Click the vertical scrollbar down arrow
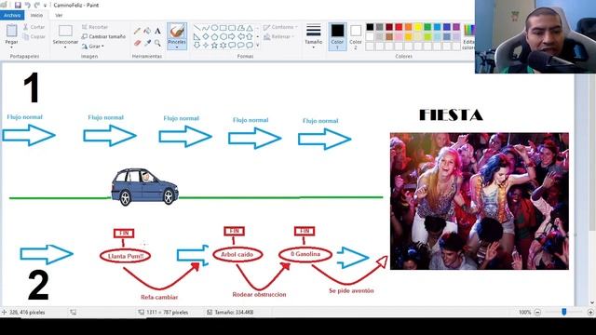 click(592, 302)
